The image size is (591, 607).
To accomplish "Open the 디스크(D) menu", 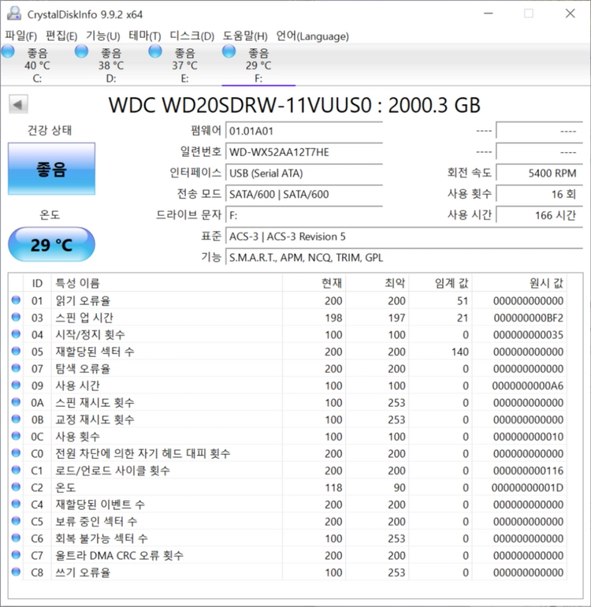I will 192,36.
